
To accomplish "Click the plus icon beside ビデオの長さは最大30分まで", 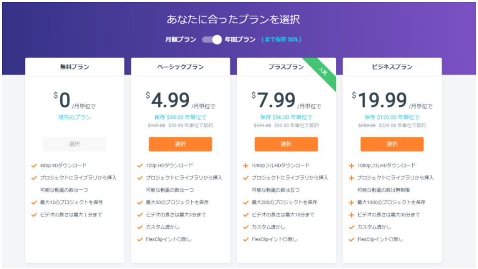I will point(352,215).
